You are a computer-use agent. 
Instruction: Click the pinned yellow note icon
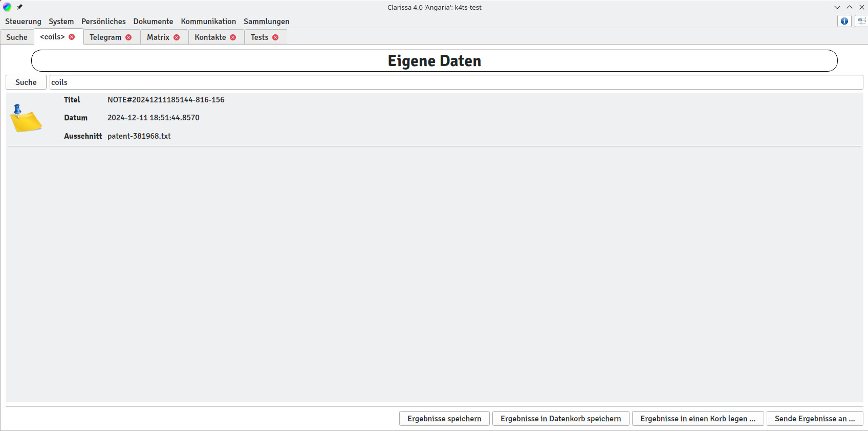coord(26,118)
